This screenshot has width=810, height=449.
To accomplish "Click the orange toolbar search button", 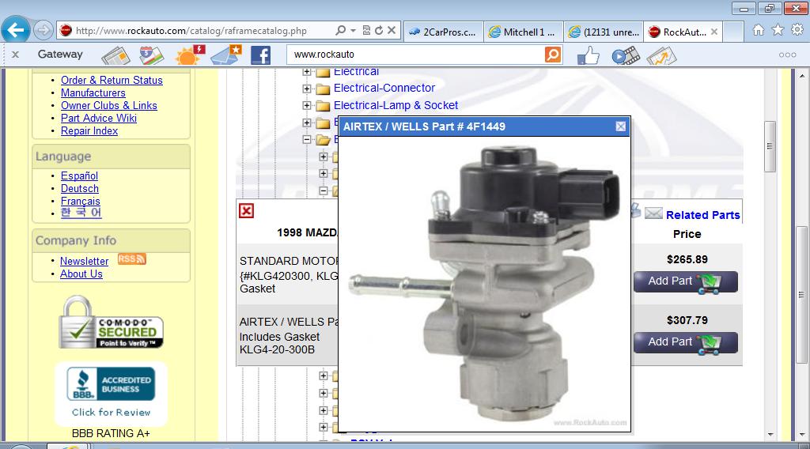I will 553,55.
